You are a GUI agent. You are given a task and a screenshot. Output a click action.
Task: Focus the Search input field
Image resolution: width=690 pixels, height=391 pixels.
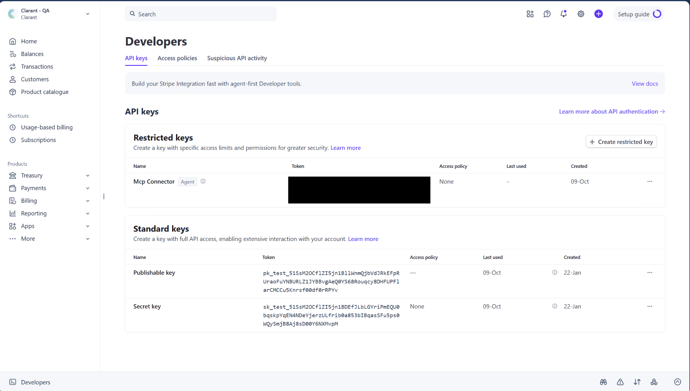pyautogui.click(x=201, y=14)
